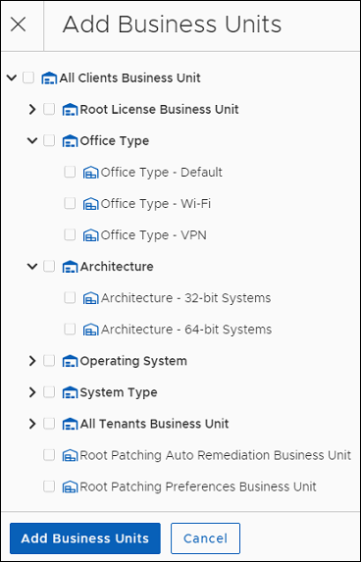Collapse the Office Type tree node

pyautogui.click(x=32, y=141)
